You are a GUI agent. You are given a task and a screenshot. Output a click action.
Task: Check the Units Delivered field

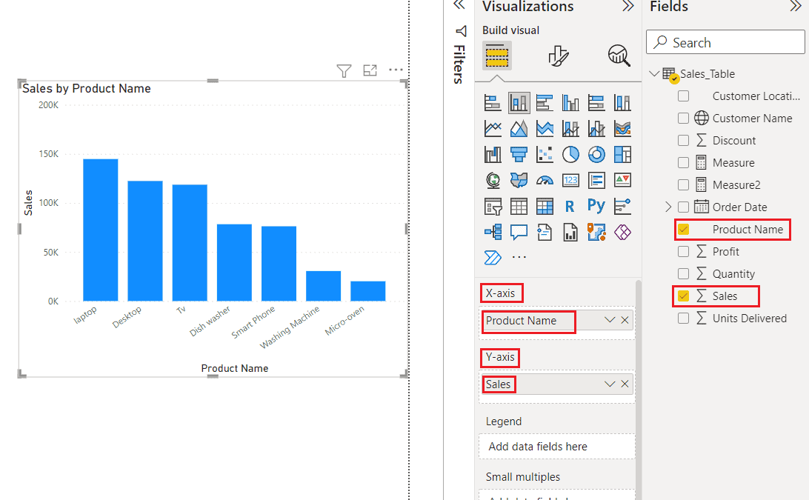pyautogui.click(x=683, y=318)
